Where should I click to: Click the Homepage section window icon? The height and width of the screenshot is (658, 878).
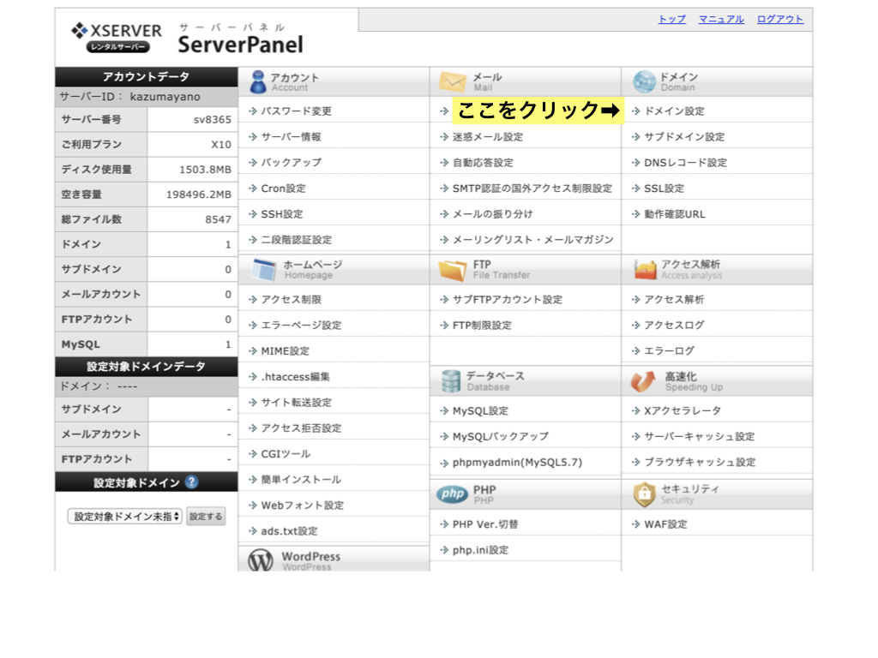coord(264,269)
